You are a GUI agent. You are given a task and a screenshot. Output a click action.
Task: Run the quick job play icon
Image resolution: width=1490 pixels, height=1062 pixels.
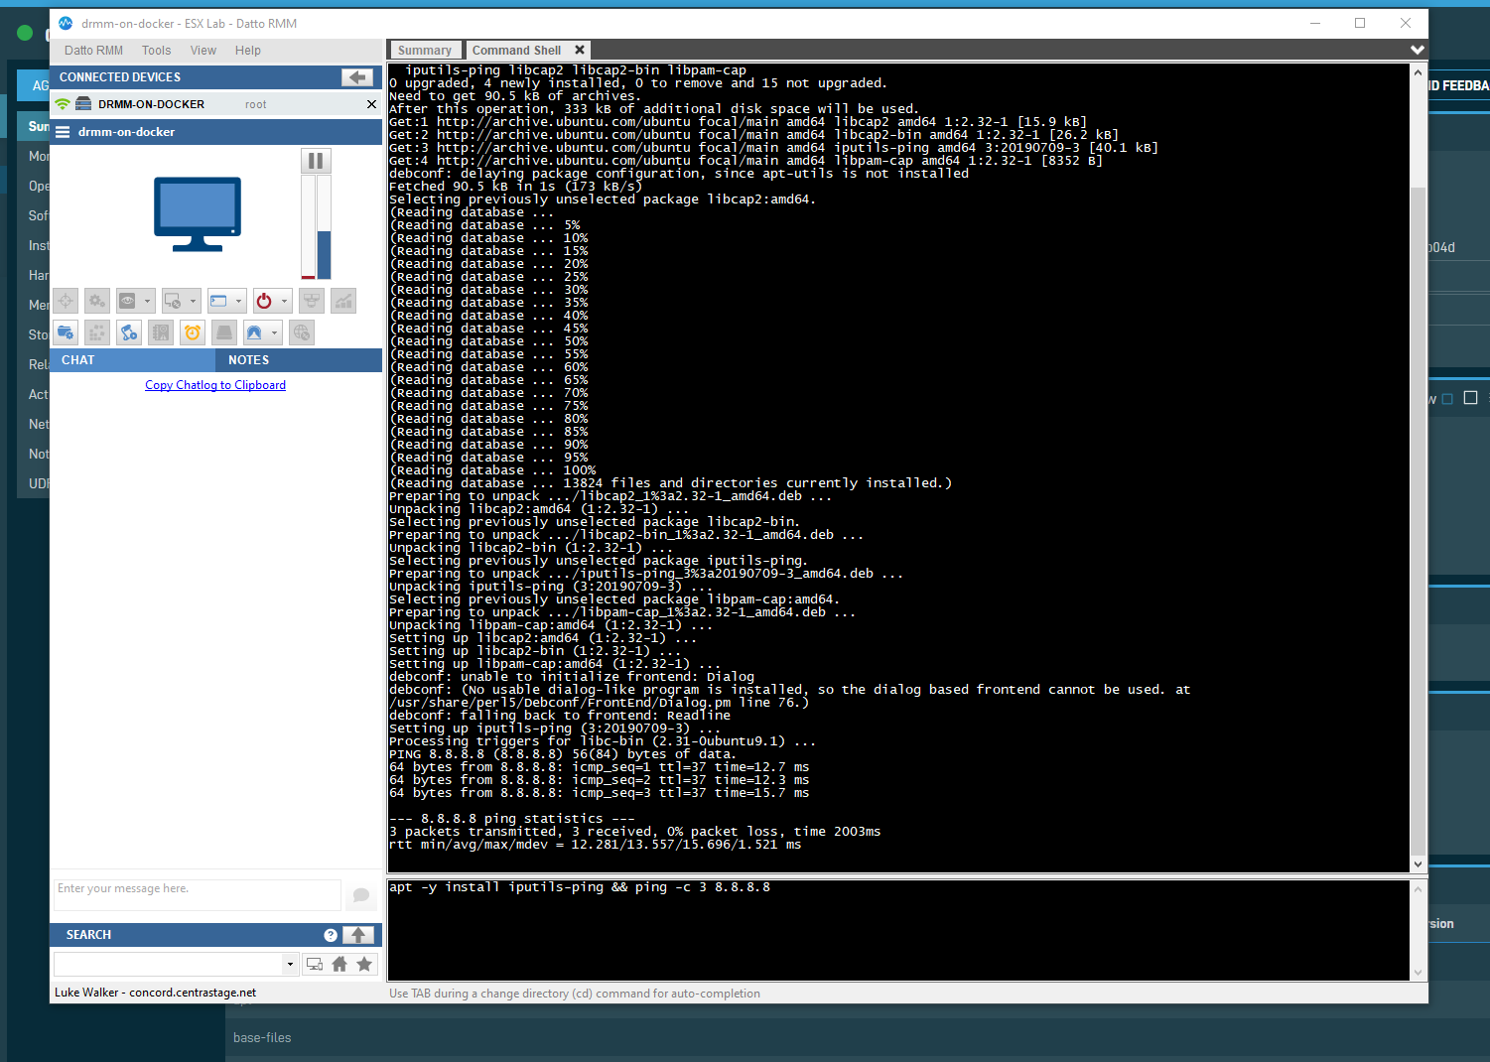click(128, 332)
